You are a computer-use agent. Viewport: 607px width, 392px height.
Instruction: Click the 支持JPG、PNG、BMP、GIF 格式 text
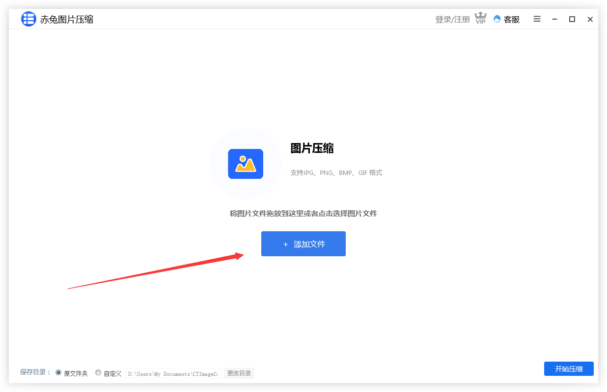tap(336, 173)
